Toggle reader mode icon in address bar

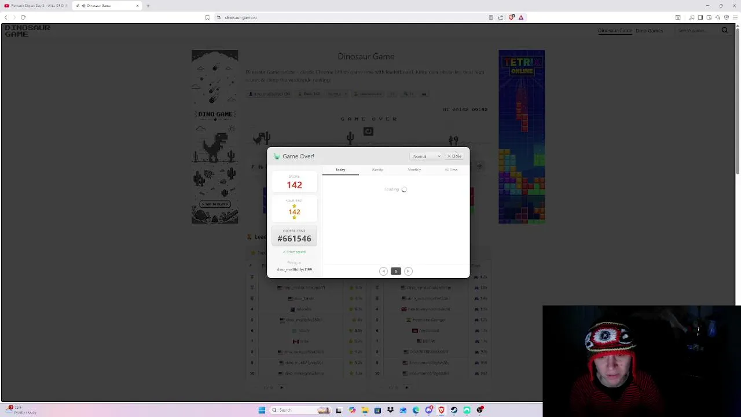point(491,17)
